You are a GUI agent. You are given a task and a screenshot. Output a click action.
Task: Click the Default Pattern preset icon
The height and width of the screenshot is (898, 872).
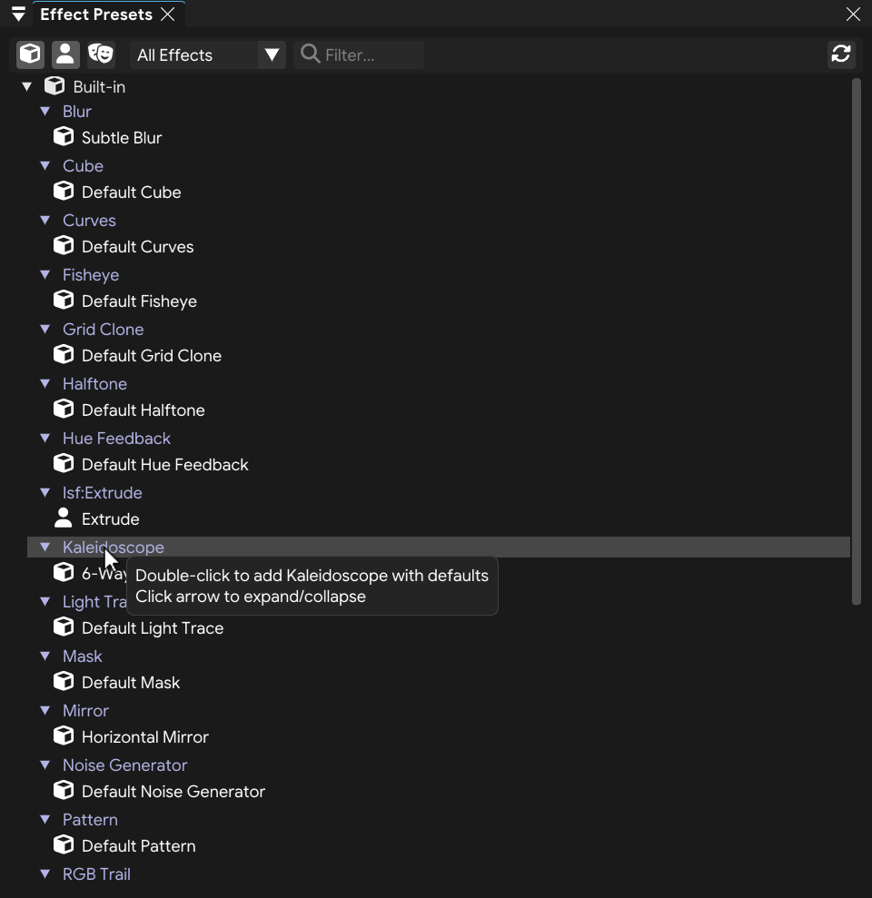64,844
